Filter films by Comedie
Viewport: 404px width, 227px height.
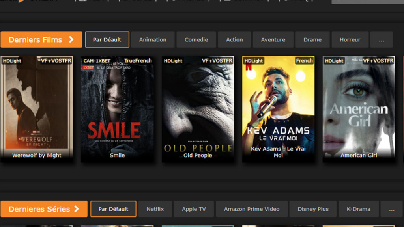(196, 40)
